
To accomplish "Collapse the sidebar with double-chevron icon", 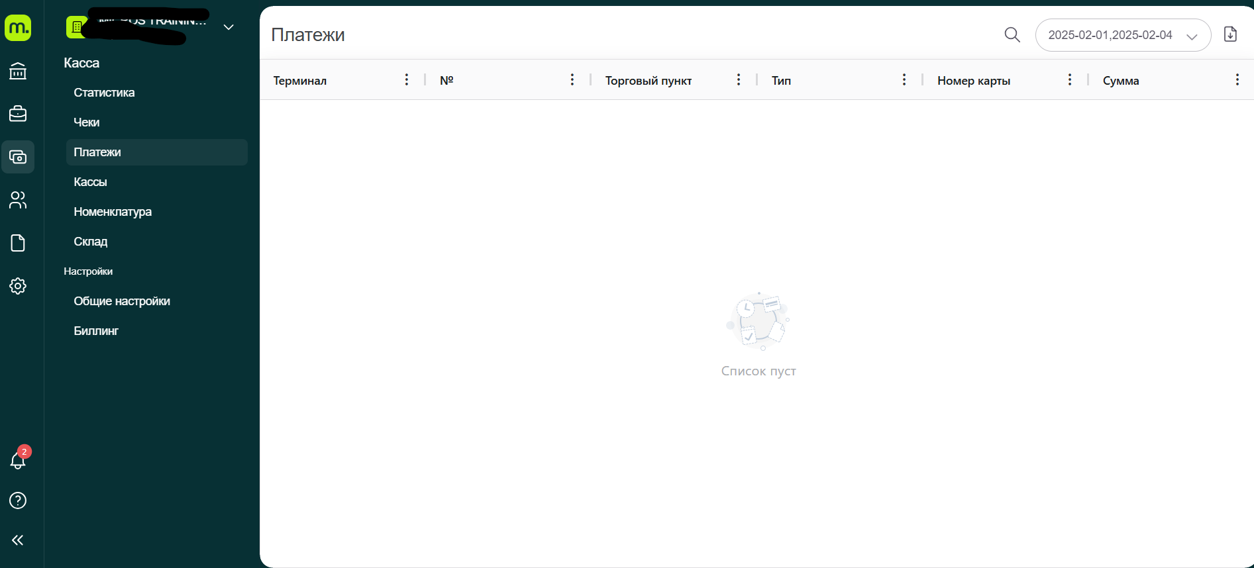I will tap(18, 540).
